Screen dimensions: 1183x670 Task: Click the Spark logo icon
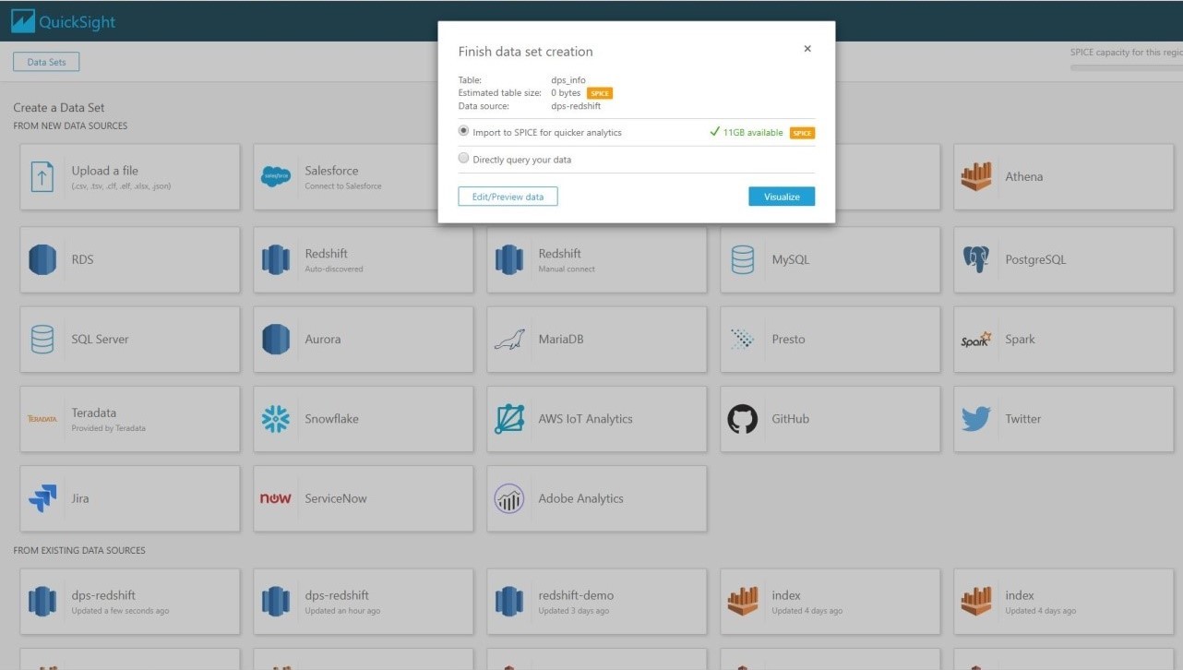(975, 339)
